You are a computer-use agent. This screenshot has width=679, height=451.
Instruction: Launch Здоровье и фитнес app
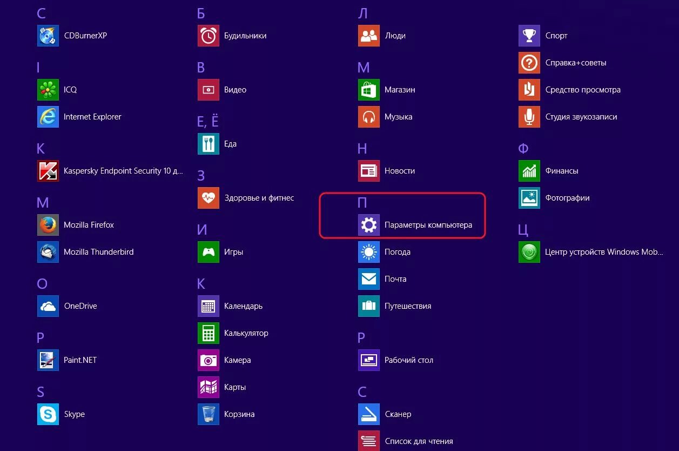[x=209, y=198]
